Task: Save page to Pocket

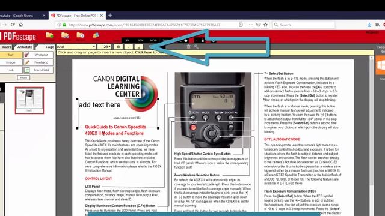Action: (258, 25)
